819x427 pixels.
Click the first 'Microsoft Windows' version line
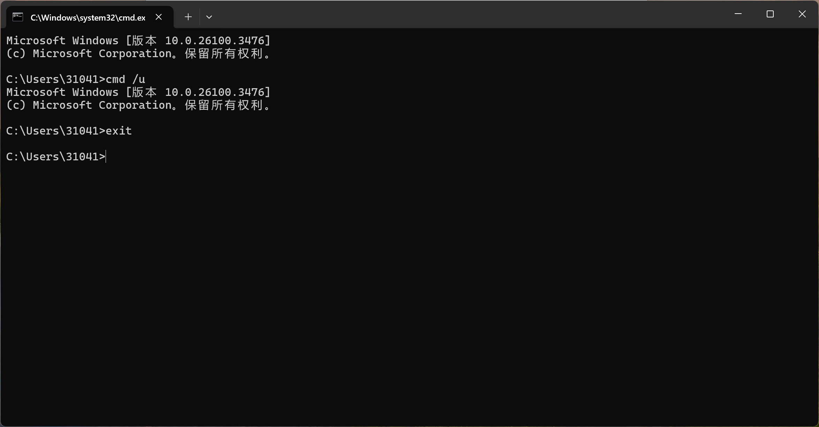[x=138, y=40]
